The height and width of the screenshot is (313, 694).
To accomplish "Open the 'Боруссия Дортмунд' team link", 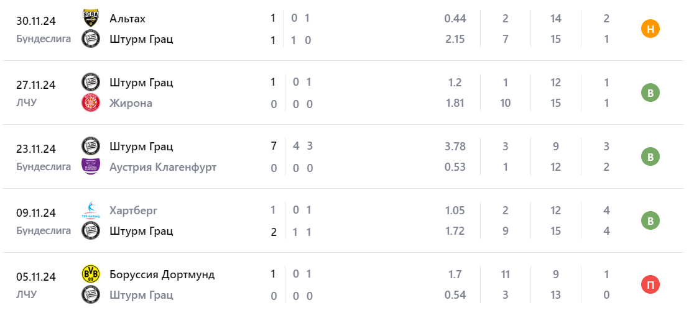I will pyautogui.click(x=162, y=274).
